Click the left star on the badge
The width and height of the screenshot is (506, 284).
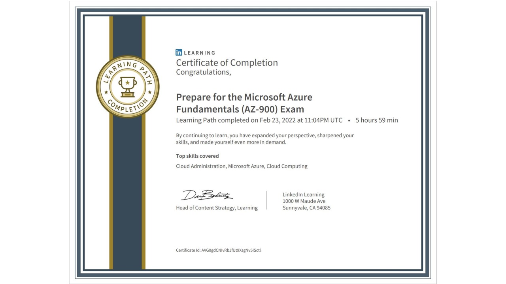[106, 92]
